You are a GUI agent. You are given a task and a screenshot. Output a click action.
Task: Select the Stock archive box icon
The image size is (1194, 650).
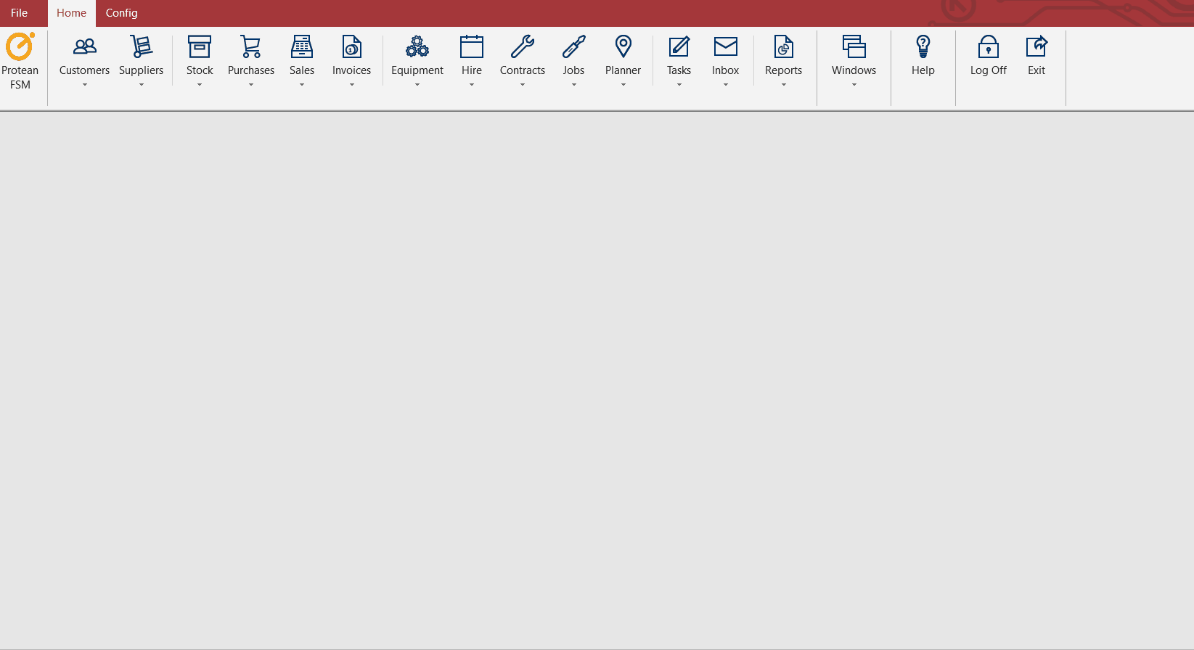click(200, 46)
